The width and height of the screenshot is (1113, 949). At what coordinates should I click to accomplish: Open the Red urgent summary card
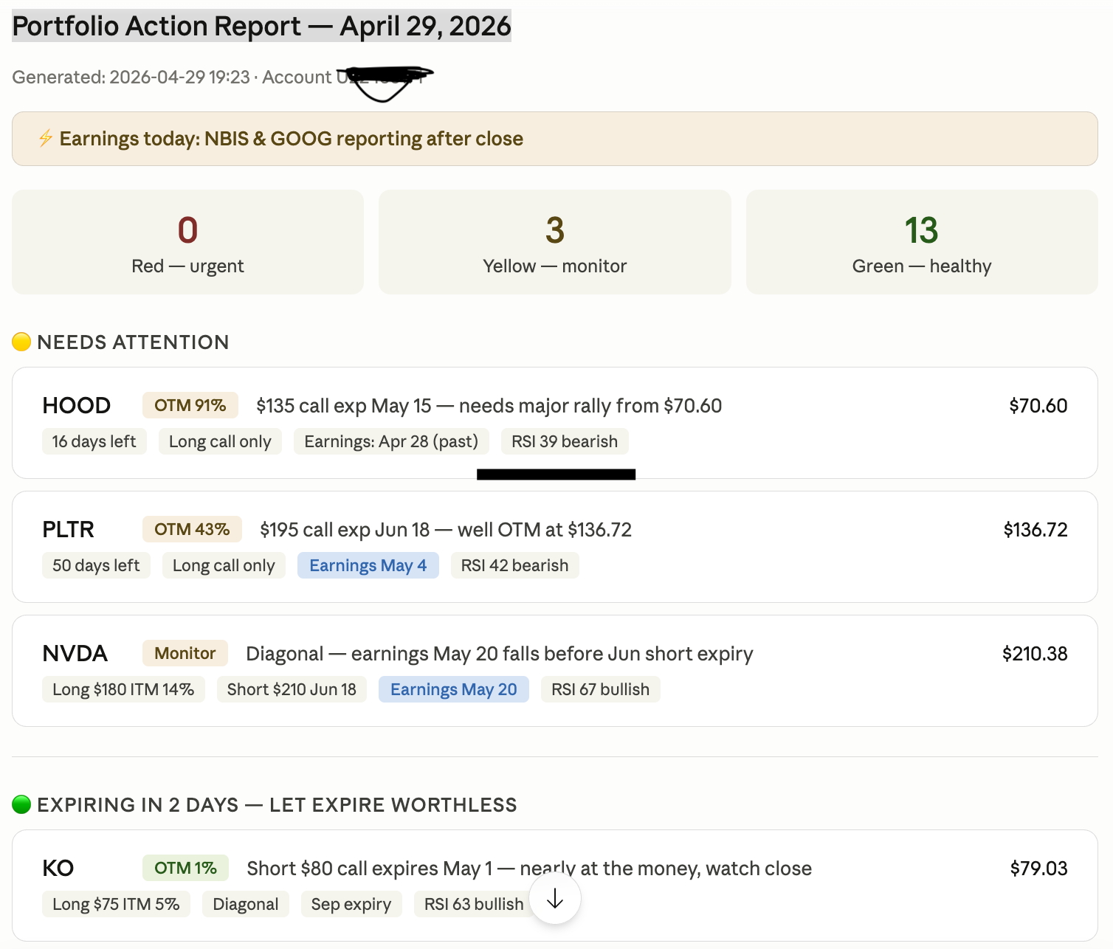click(x=187, y=242)
